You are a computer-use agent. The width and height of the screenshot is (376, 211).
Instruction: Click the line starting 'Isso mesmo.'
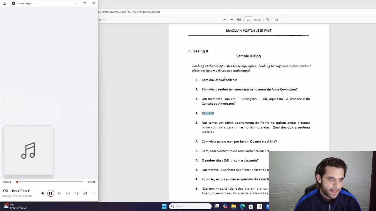click(x=235, y=170)
